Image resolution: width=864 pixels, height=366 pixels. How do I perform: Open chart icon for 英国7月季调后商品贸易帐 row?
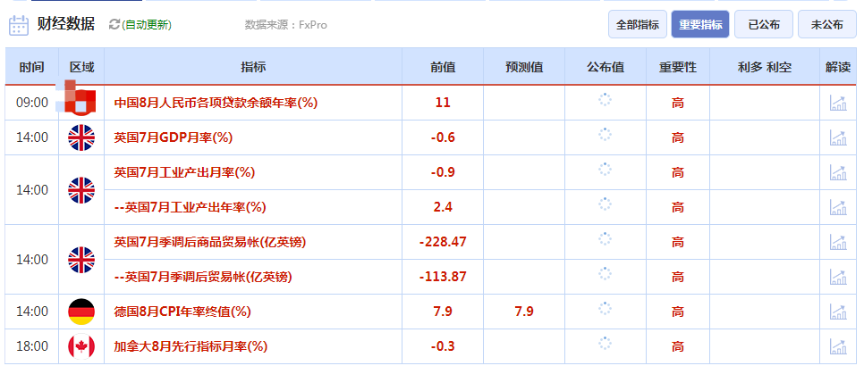(838, 242)
